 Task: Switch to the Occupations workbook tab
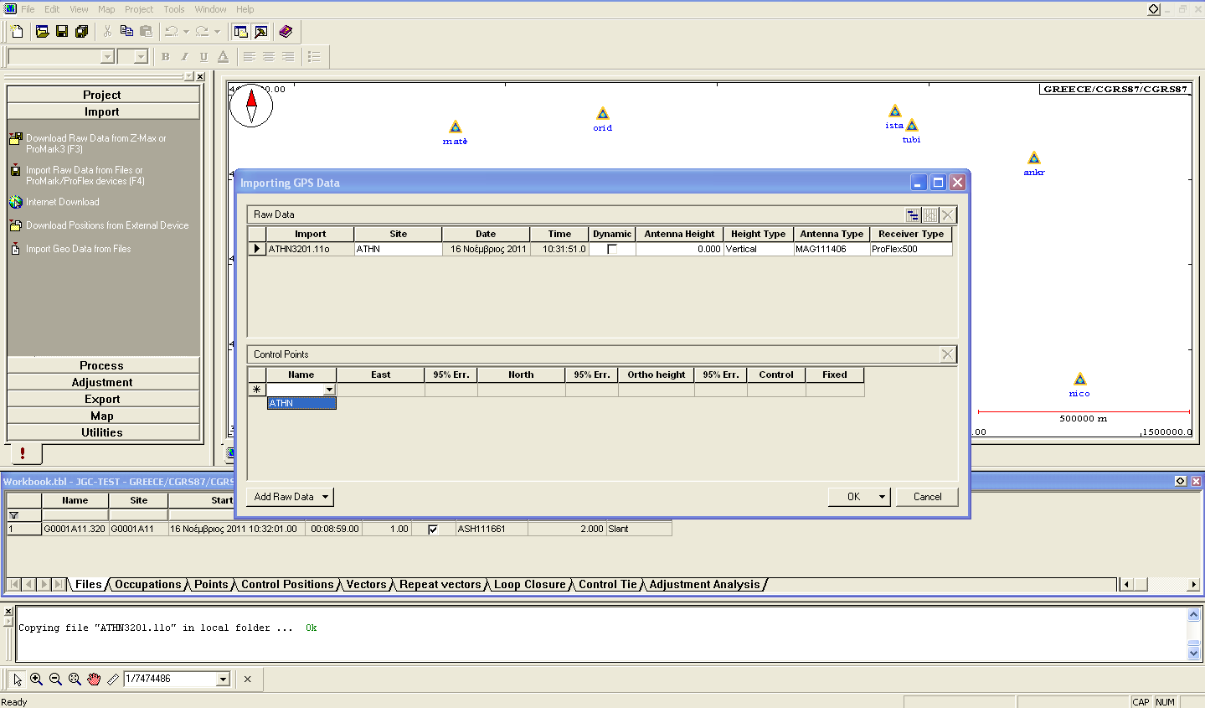click(147, 585)
